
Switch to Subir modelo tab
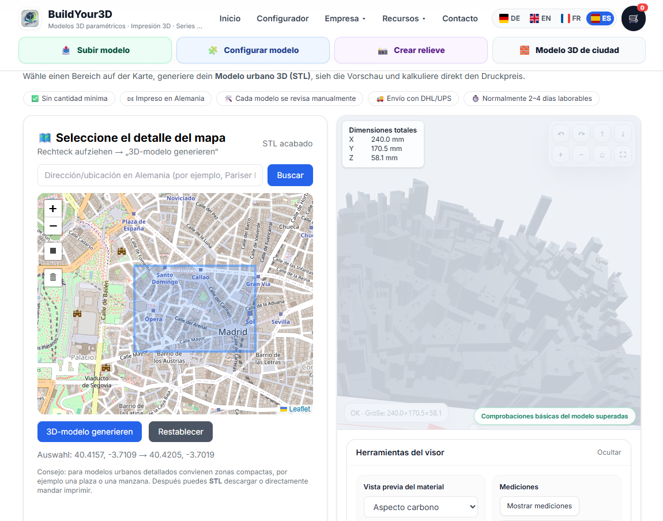(x=95, y=50)
